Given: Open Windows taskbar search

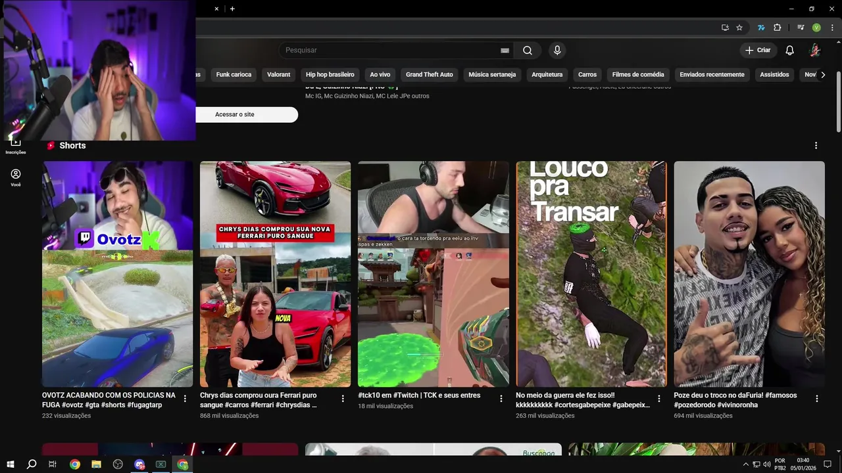Looking at the screenshot, I should (31, 464).
